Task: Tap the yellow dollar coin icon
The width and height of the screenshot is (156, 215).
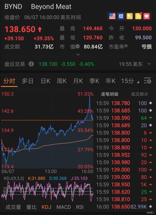Action: coord(138,16)
